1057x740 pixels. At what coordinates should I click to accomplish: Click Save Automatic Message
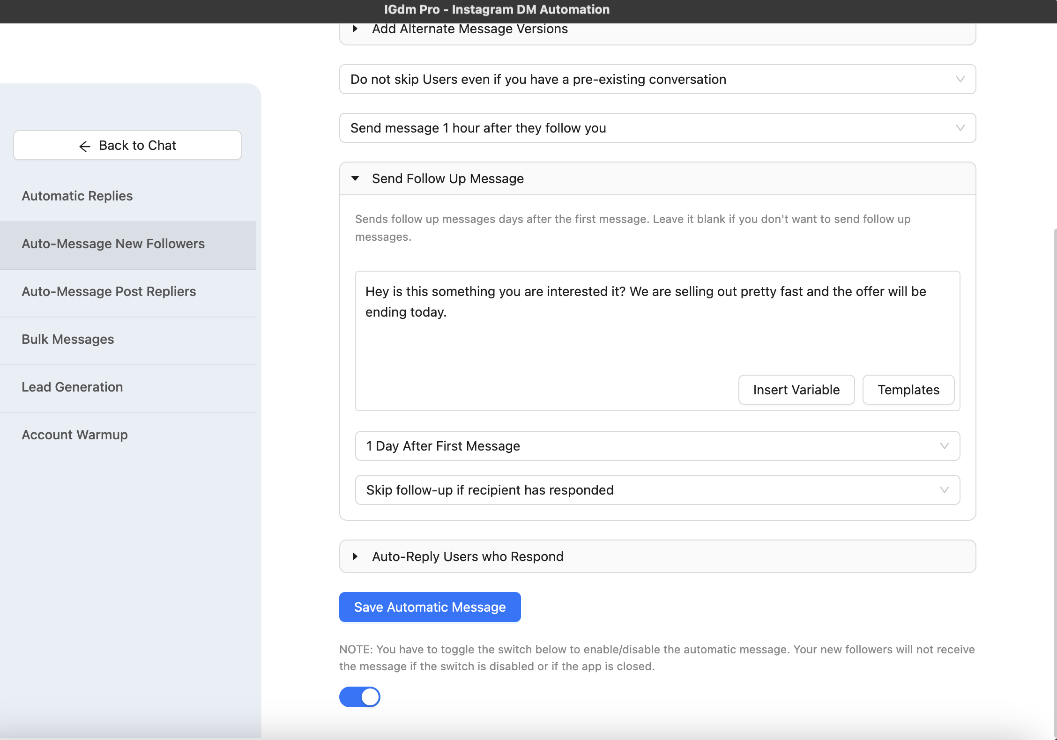point(430,607)
